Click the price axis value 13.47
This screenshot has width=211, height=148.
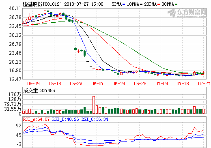[x=15, y=79]
